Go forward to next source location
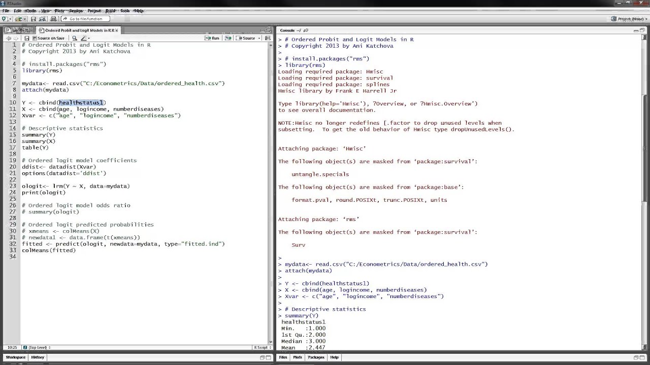650x365 pixels. 16,38
